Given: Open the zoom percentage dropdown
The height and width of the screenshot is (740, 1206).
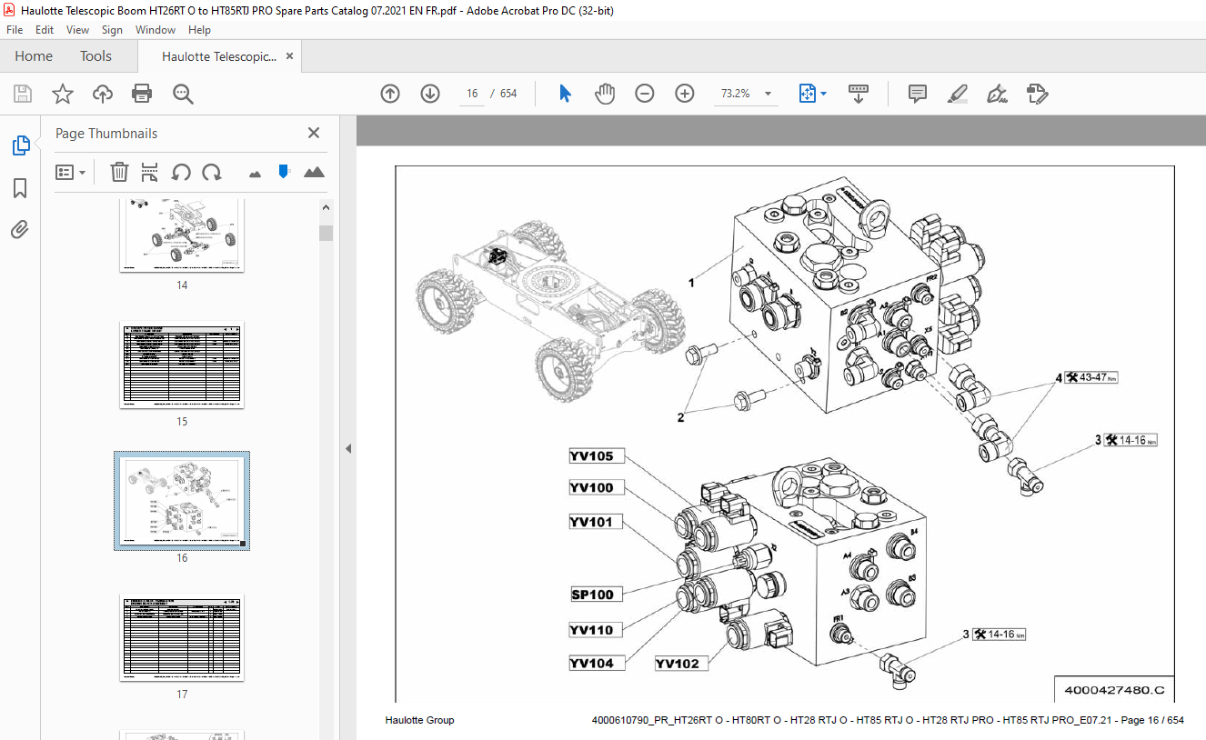Looking at the screenshot, I should pos(768,94).
